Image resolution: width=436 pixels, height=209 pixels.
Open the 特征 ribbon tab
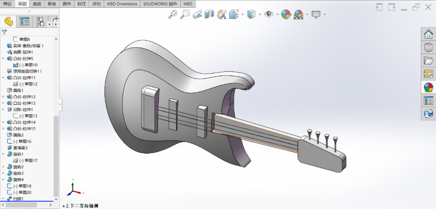pos(7,4)
